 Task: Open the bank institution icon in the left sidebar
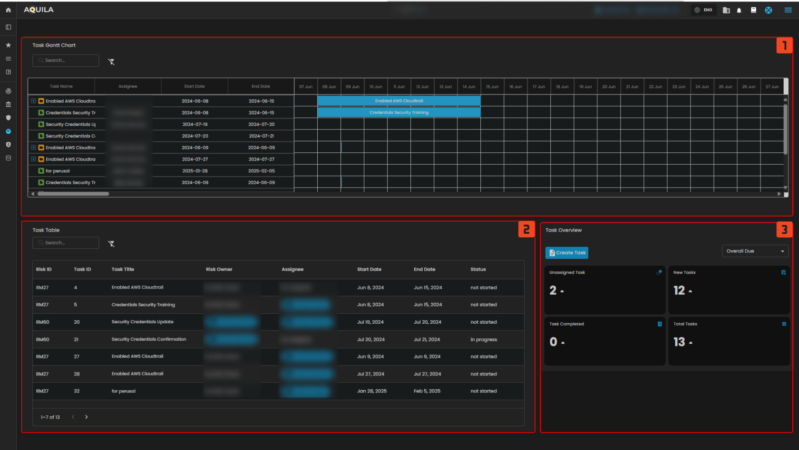8,104
